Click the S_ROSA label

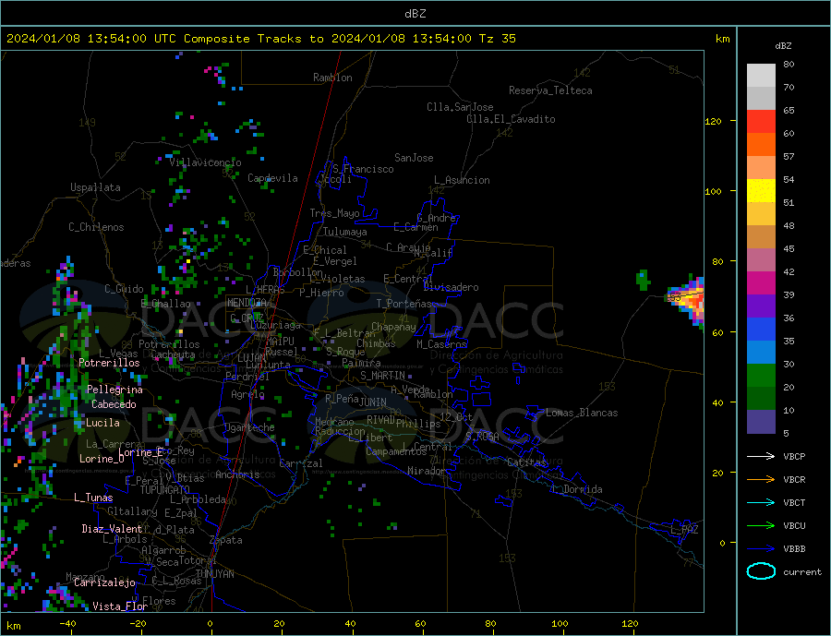[x=482, y=437]
